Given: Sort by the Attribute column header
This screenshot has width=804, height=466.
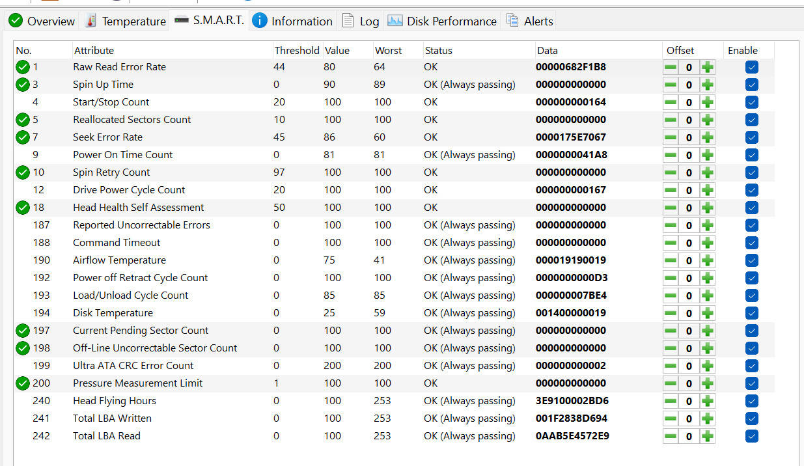Looking at the screenshot, I should [94, 50].
